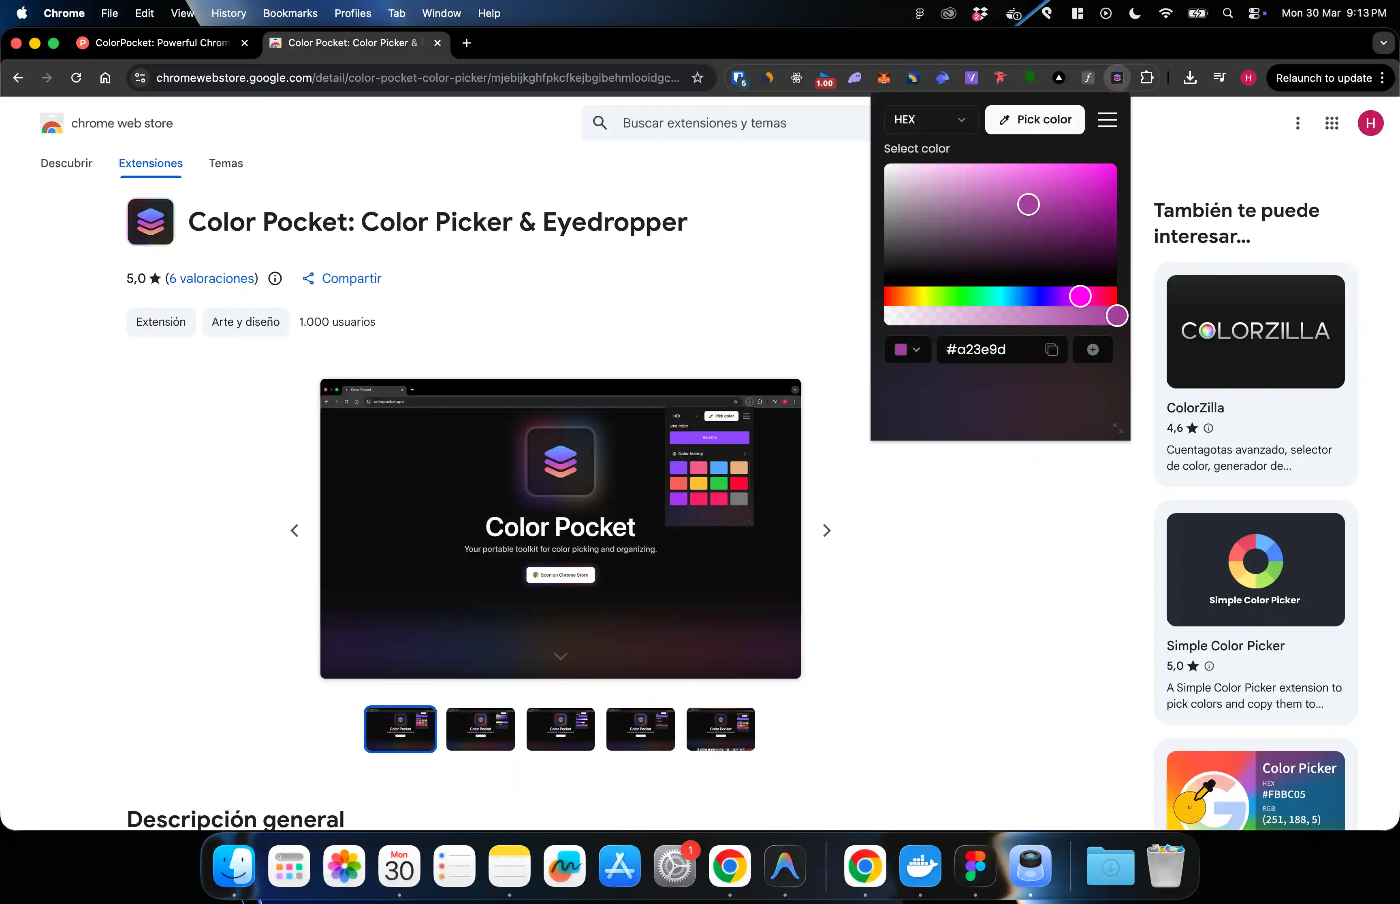Select the second screenshot thumbnail
Viewport: 1400px width, 904px height.
(480, 729)
